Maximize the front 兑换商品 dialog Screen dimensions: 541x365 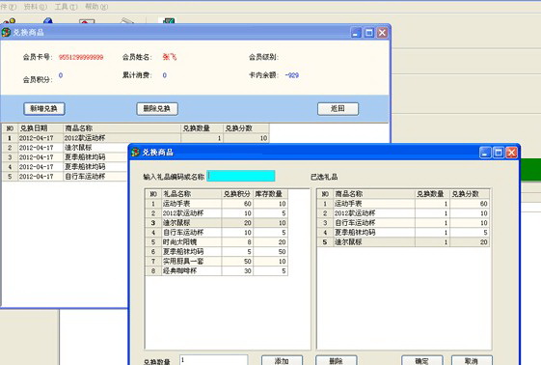tap(498, 153)
